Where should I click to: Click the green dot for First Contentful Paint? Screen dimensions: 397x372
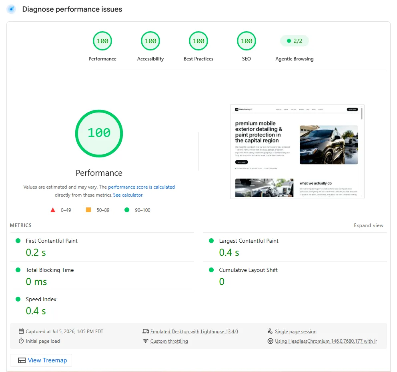(x=18, y=241)
